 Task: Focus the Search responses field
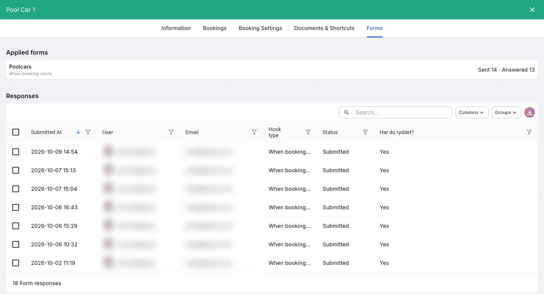coord(395,112)
